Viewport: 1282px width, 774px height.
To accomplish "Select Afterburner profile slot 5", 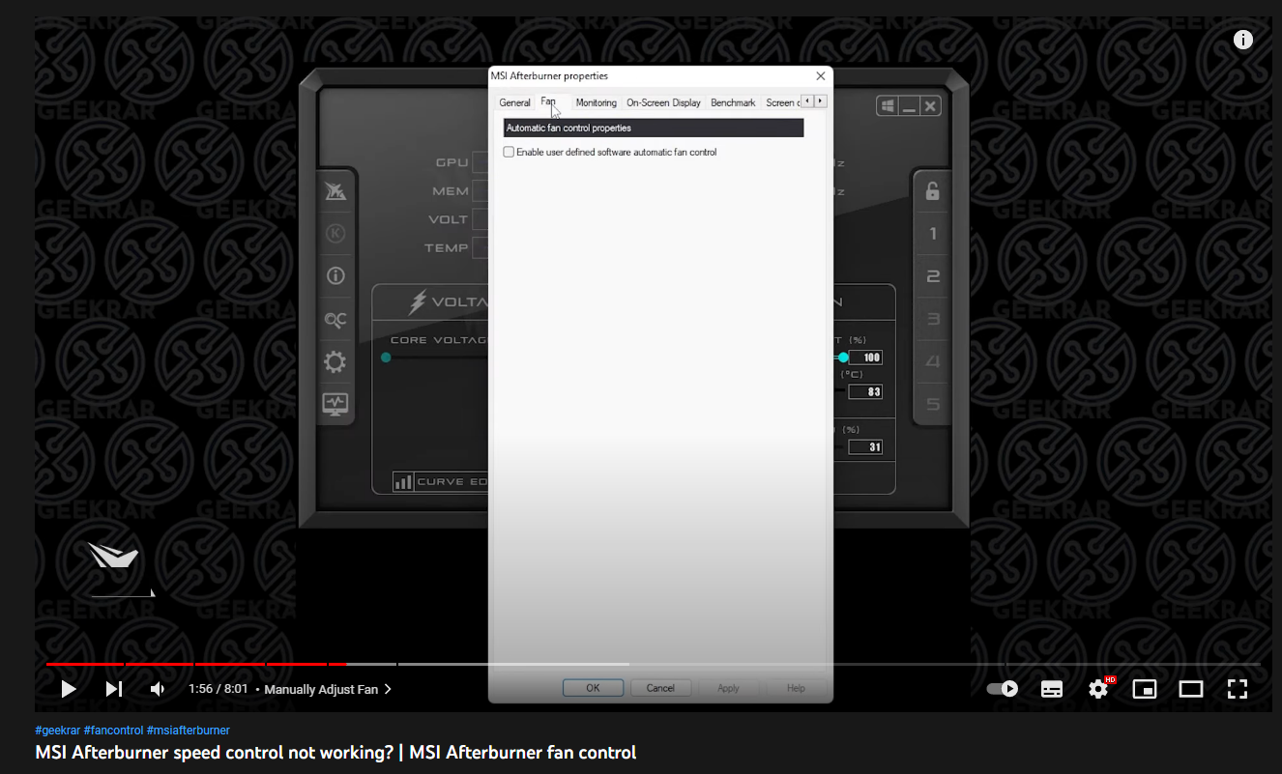I will (x=933, y=404).
